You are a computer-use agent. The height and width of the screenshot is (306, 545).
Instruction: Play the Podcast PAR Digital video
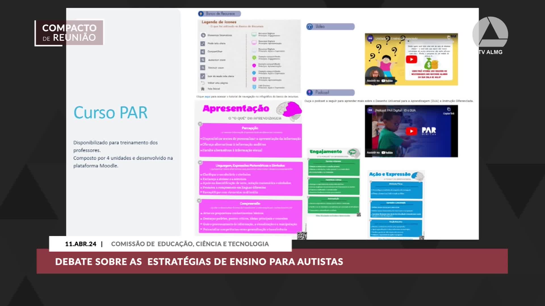pyautogui.click(x=411, y=131)
